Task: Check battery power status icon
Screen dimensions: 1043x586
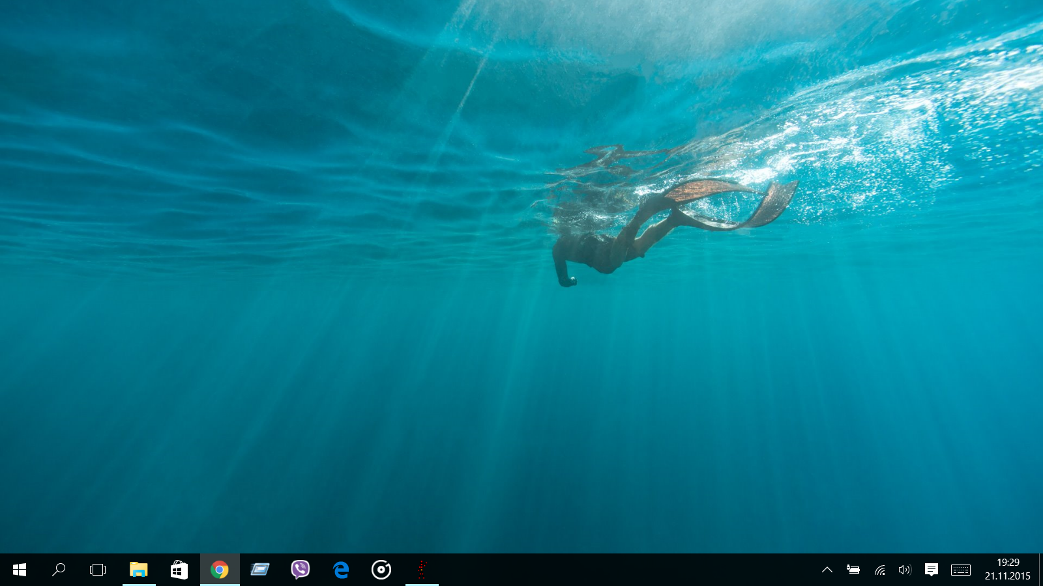Action: pos(853,570)
